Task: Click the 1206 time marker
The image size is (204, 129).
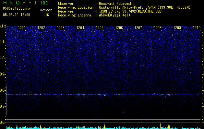Action: [x=119, y=28]
